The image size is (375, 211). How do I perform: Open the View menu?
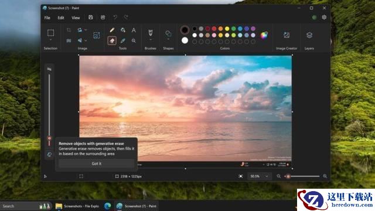76,18
